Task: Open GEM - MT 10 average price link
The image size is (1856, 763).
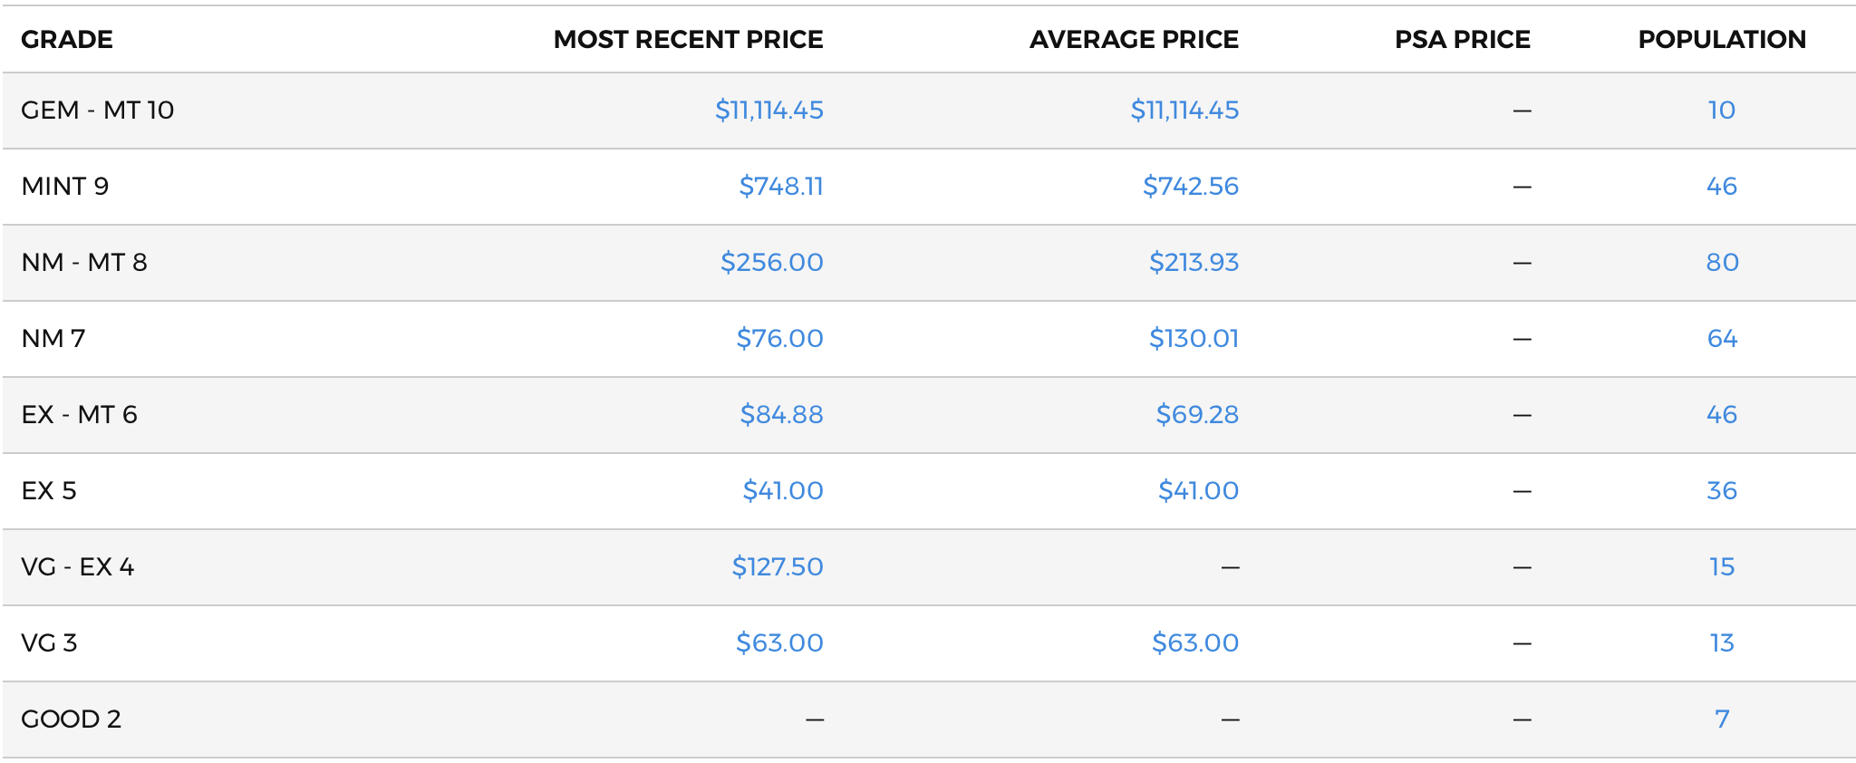Action: [1184, 111]
